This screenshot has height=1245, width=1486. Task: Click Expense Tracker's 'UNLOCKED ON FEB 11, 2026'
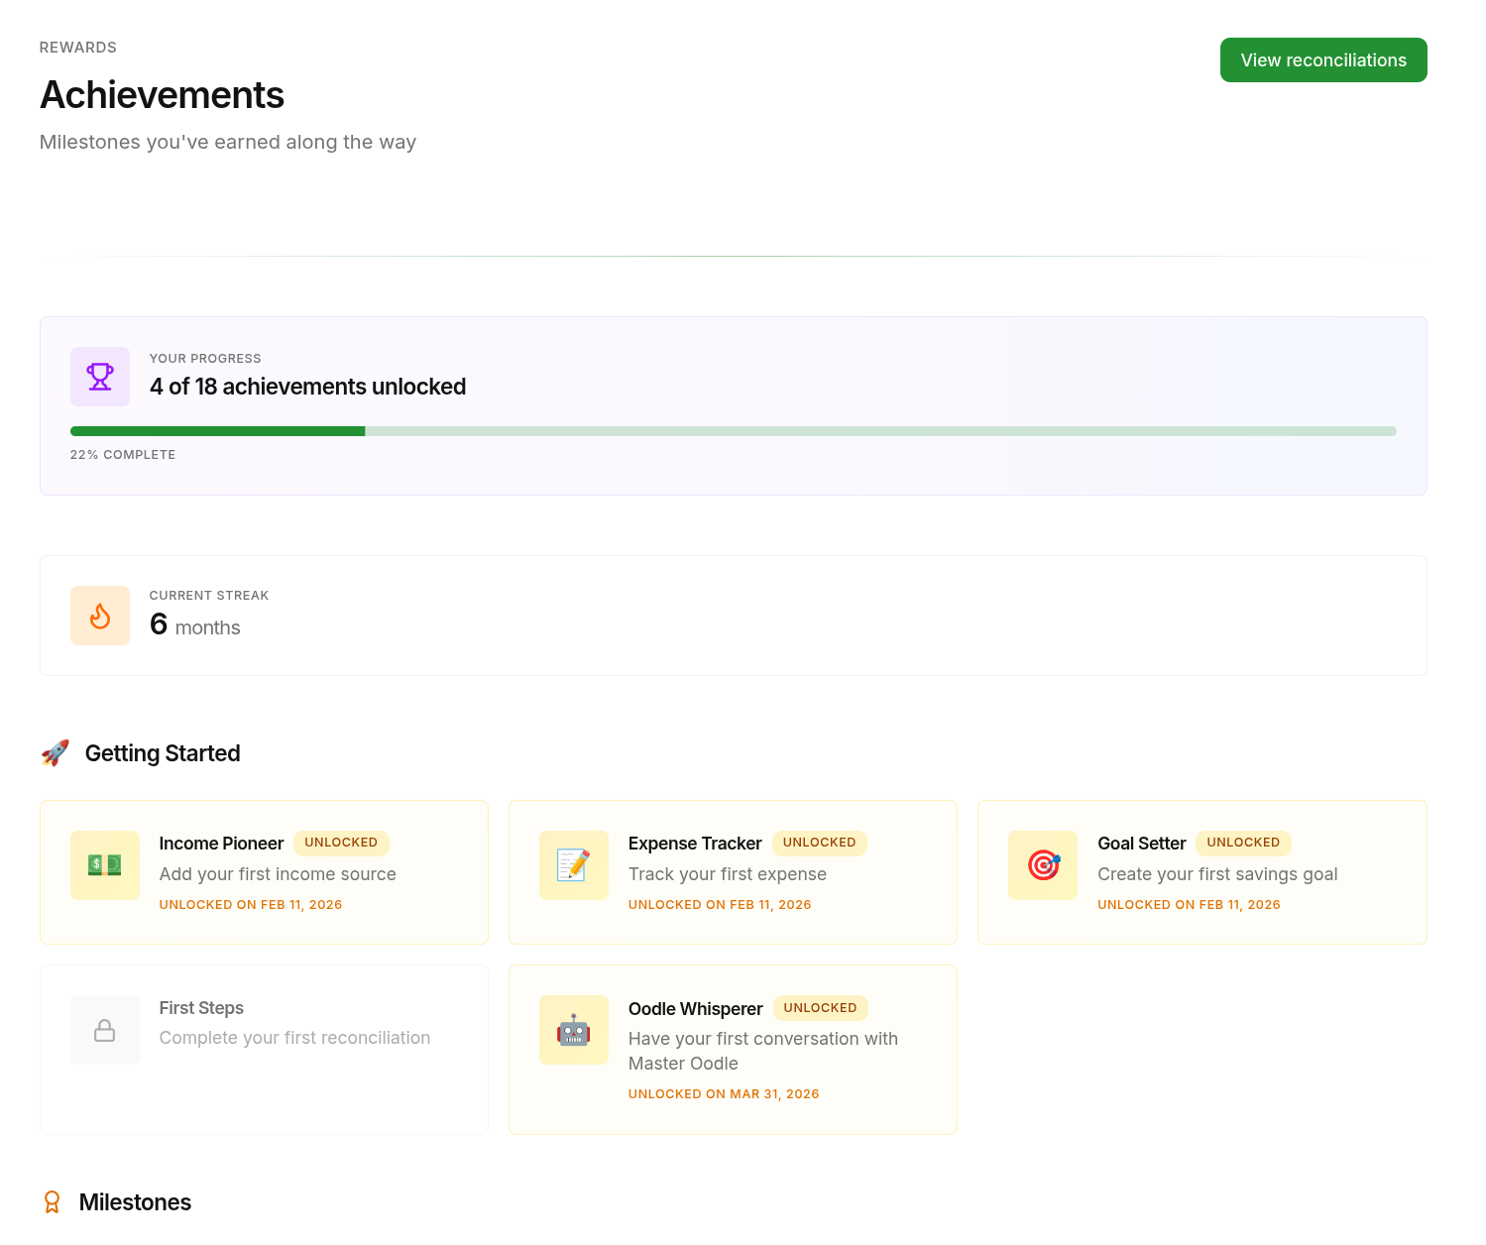pyautogui.click(x=720, y=905)
